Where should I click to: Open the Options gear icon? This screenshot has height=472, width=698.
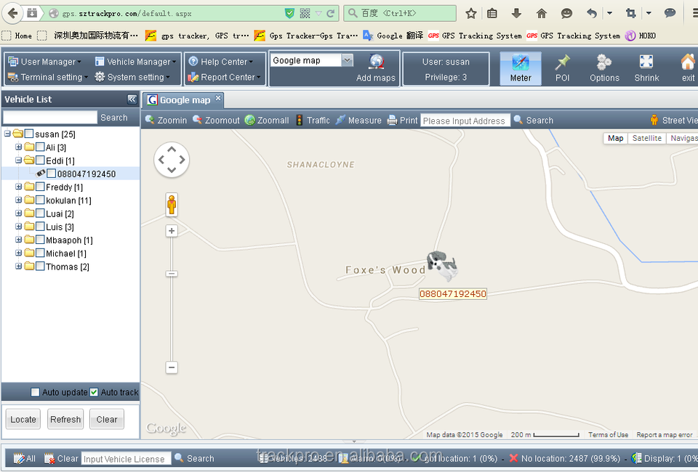604,63
